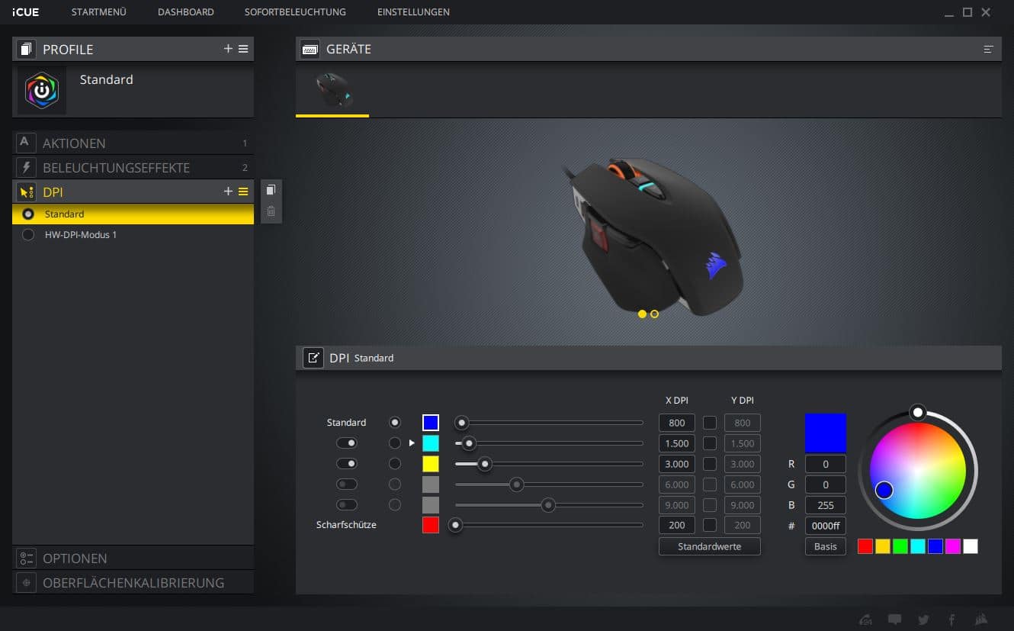Image resolution: width=1014 pixels, height=631 pixels.
Task: Open the GERÄTE panel options menu icon
Action: [x=988, y=49]
